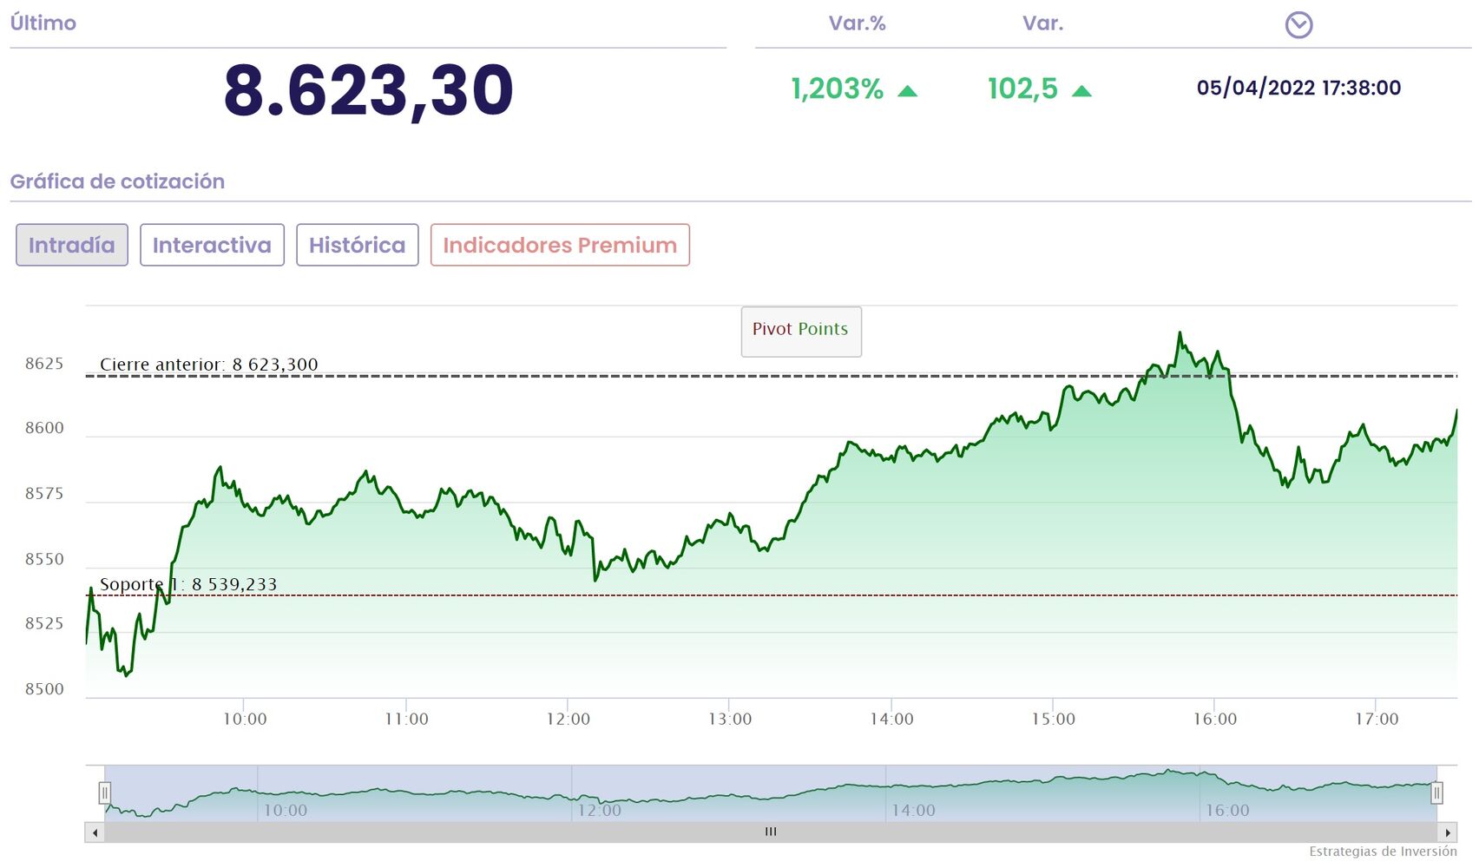
Task: Click the Cierre anterior line label
Action: coord(208,365)
